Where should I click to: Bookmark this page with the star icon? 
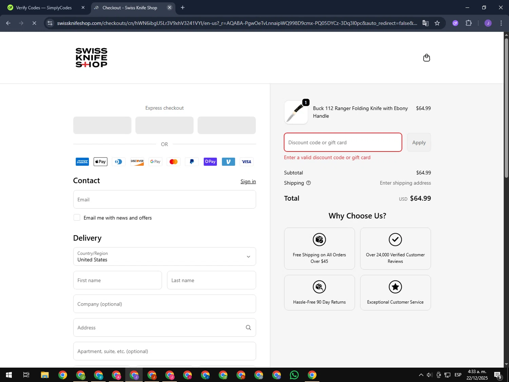point(437,23)
